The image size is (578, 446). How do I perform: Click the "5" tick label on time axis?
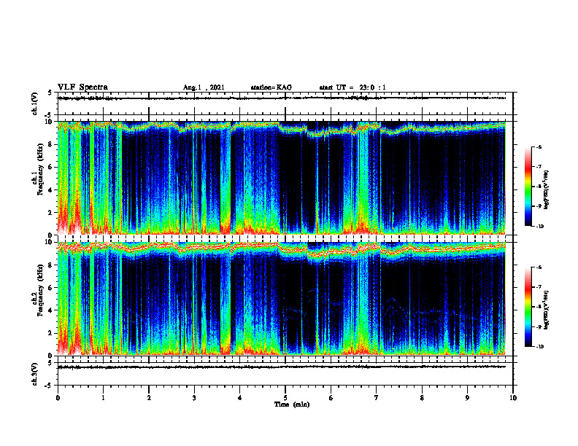[x=285, y=398]
